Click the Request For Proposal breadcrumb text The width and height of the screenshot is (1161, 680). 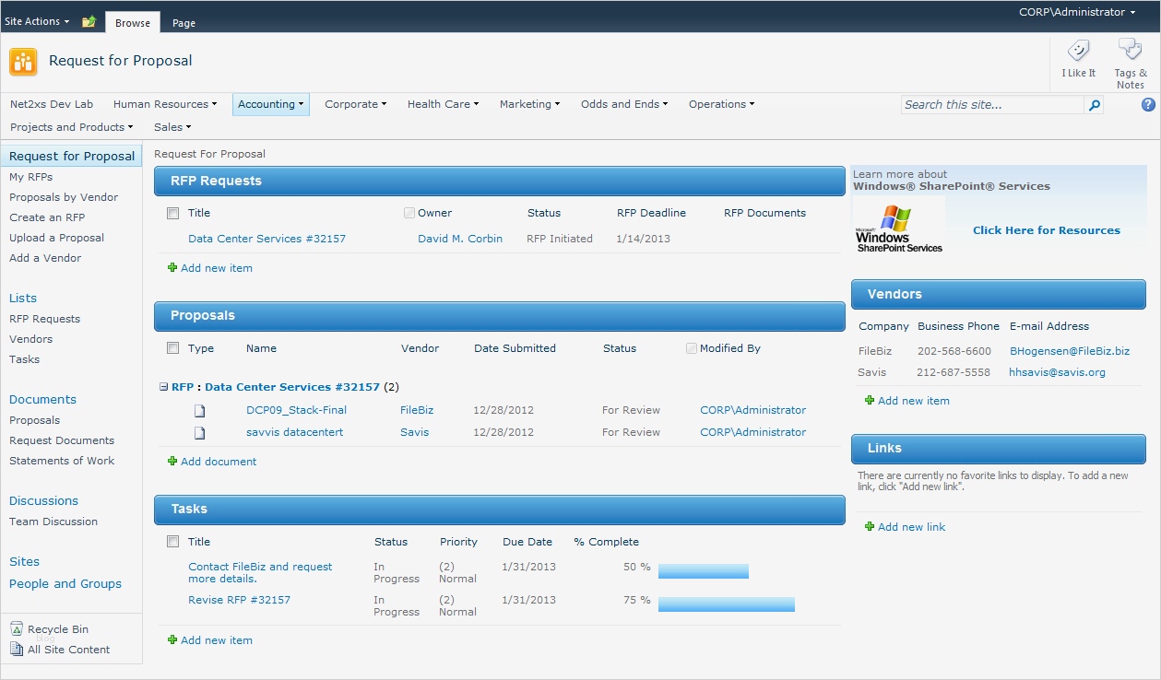(209, 154)
